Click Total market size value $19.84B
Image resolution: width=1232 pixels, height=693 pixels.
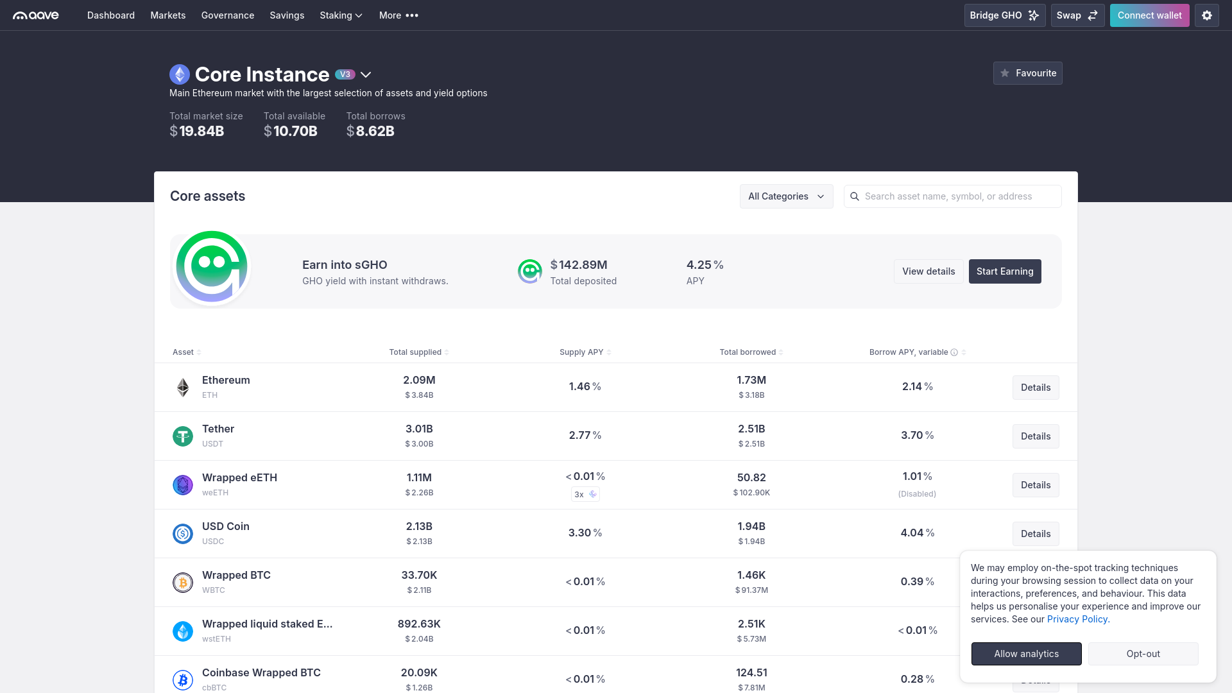tap(197, 132)
